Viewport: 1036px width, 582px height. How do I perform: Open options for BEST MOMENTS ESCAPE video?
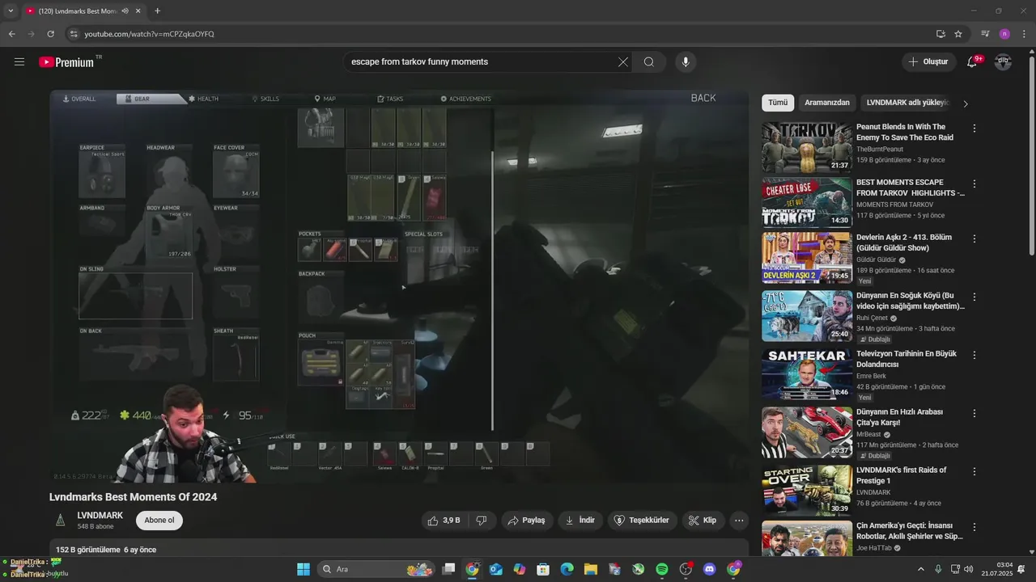(974, 184)
